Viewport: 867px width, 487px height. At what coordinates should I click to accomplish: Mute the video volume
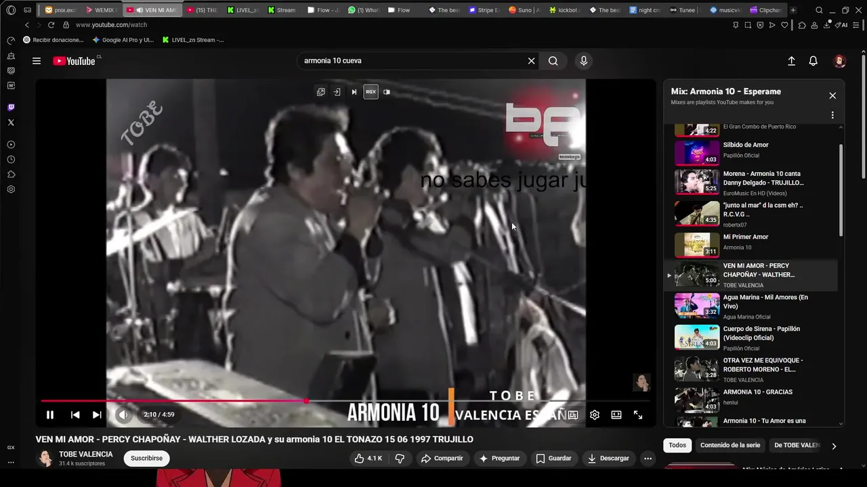123,415
